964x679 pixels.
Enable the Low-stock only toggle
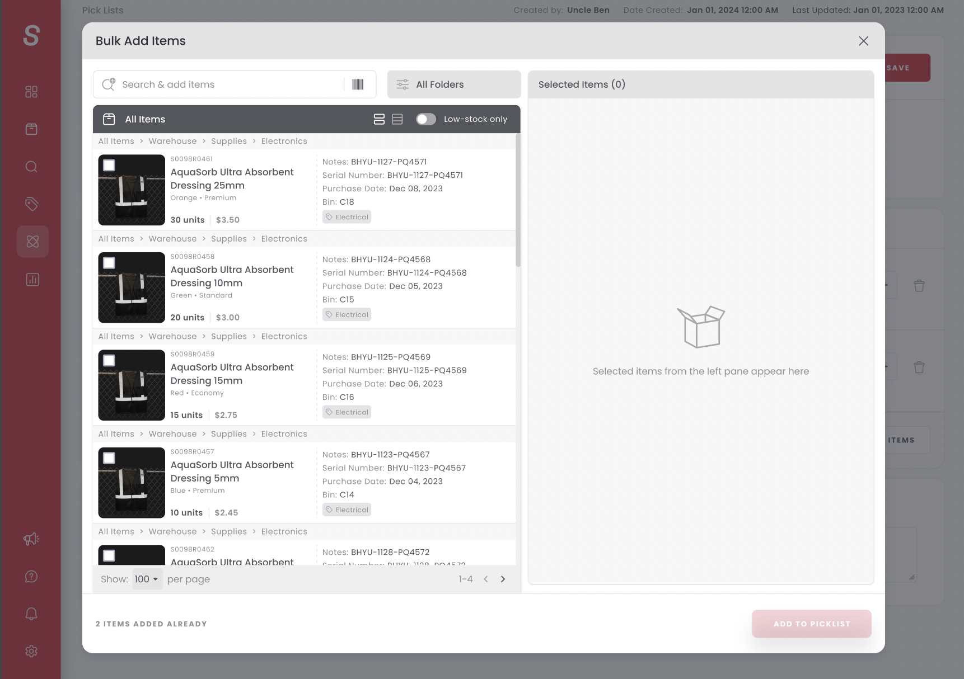425,119
